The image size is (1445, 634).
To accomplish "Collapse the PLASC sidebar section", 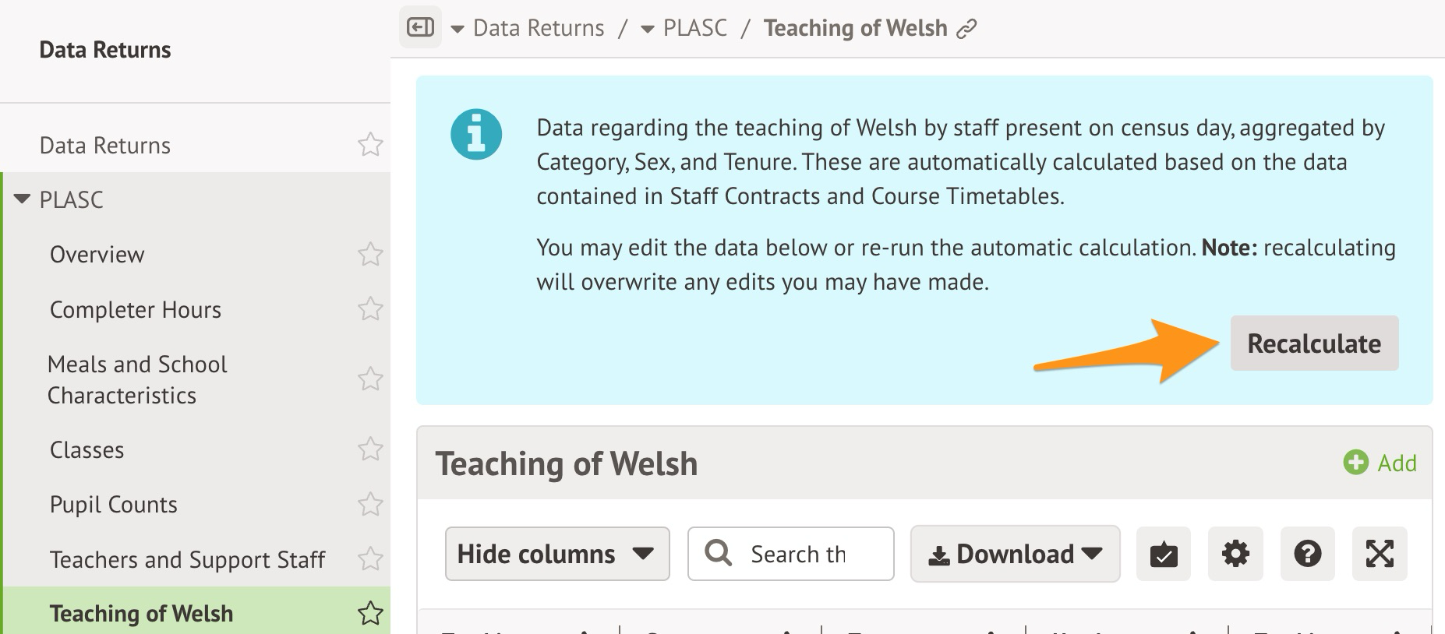I will click(23, 199).
